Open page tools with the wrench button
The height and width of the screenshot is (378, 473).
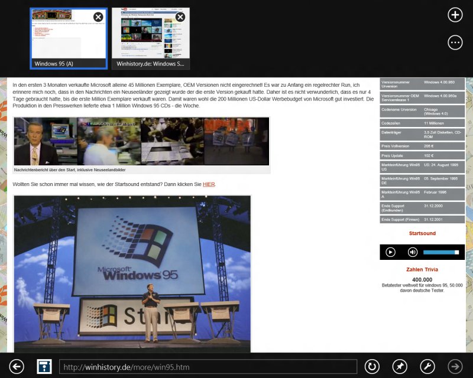(427, 367)
